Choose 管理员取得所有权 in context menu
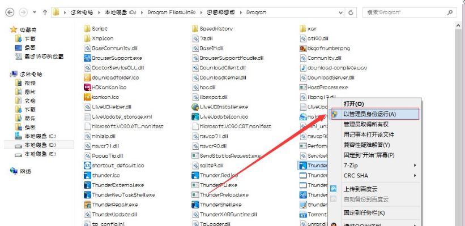Viewport: 465px width, 226px height. pyautogui.click(x=375, y=124)
